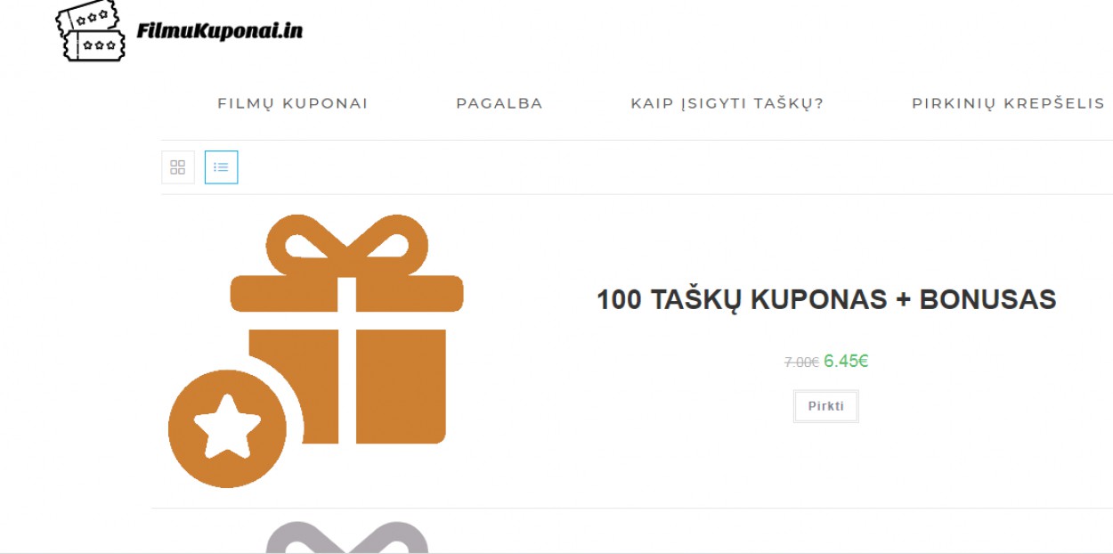Open the Filmų Kuponai menu item

[293, 103]
